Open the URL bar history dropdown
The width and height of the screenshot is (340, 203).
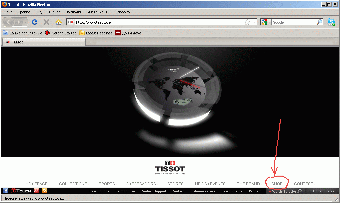(x=254, y=22)
